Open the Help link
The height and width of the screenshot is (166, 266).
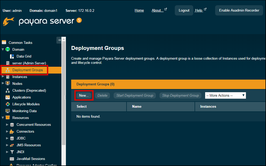[199, 10]
